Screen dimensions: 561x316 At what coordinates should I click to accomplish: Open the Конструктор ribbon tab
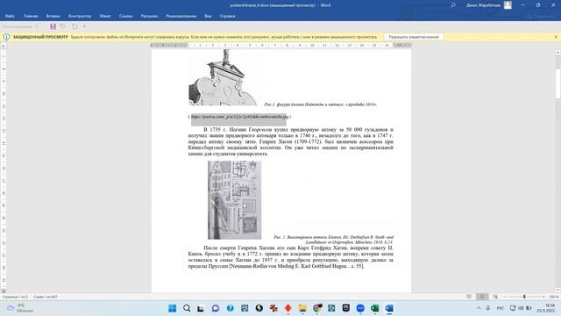pos(80,16)
